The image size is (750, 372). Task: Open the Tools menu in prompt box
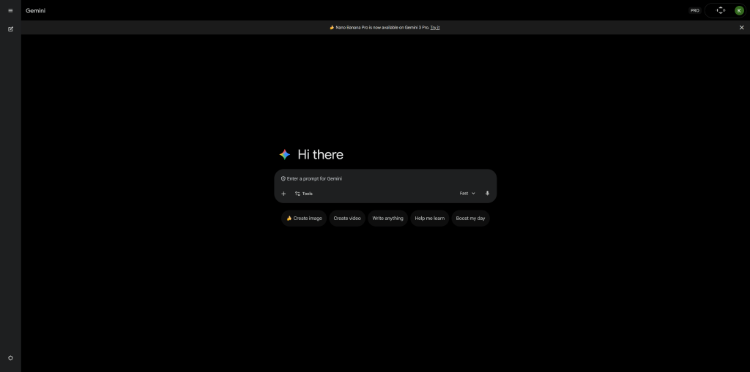pos(304,194)
